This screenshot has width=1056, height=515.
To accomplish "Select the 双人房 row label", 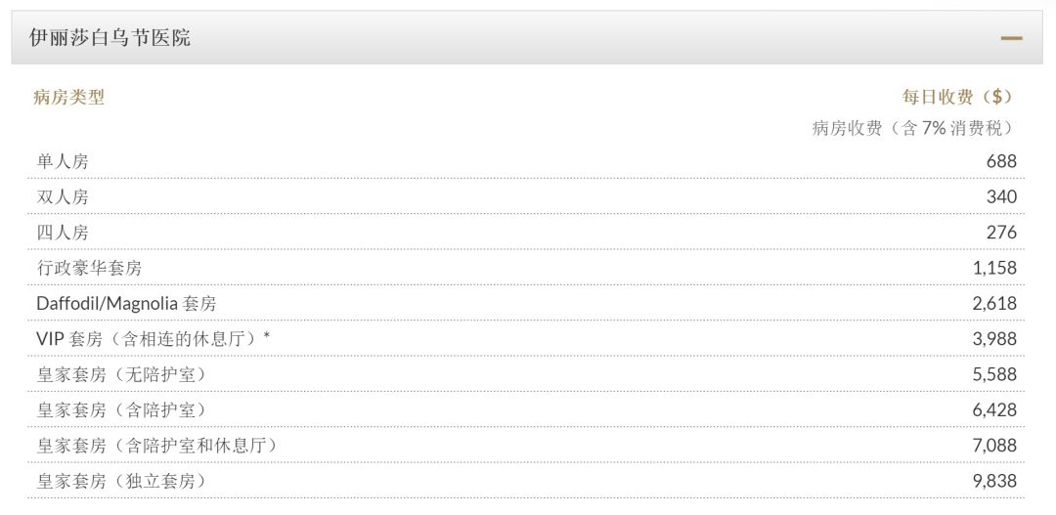I will [63, 196].
